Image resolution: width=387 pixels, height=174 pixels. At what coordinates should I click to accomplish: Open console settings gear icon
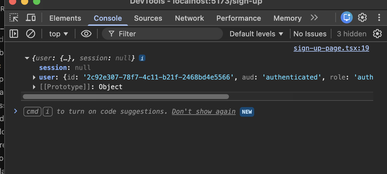pyautogui.click(x=377, y=34)
